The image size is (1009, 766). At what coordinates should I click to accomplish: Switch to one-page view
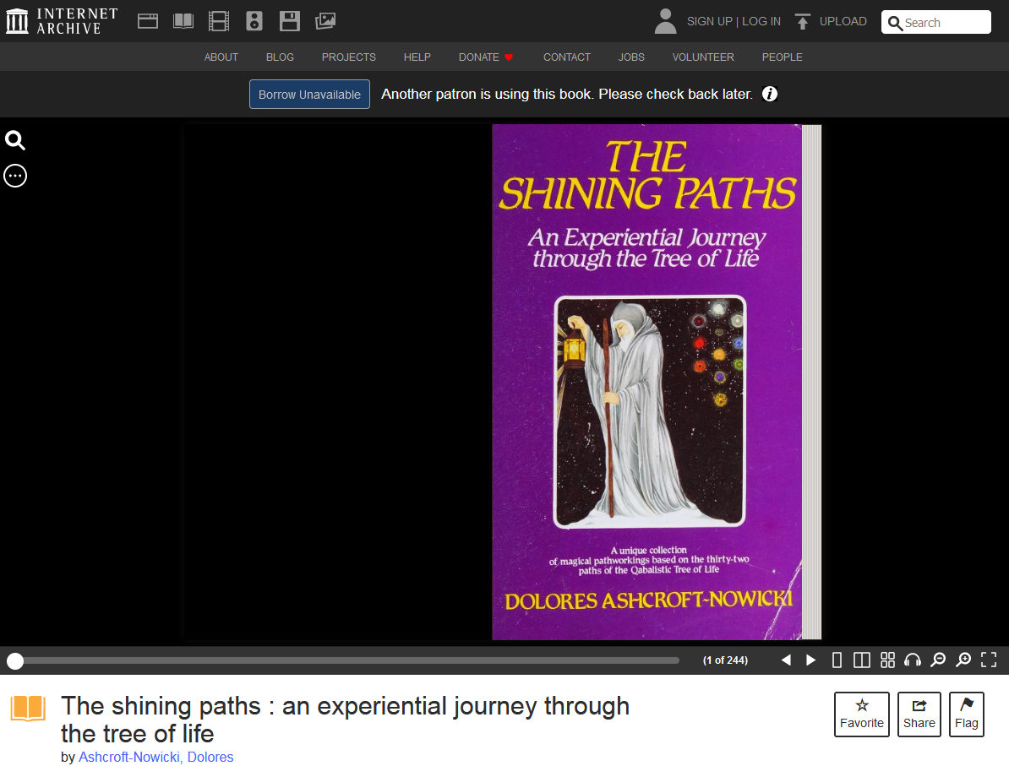837,660
